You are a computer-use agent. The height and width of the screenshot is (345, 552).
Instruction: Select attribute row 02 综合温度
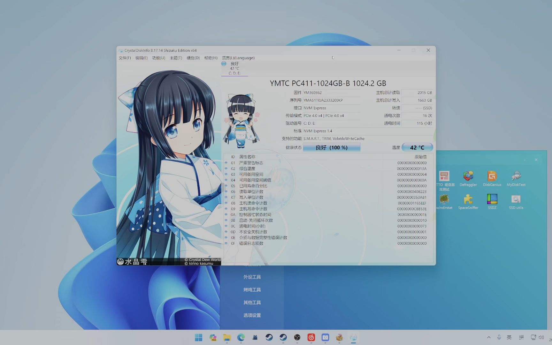pyautogui.click(x=328, y=169)
